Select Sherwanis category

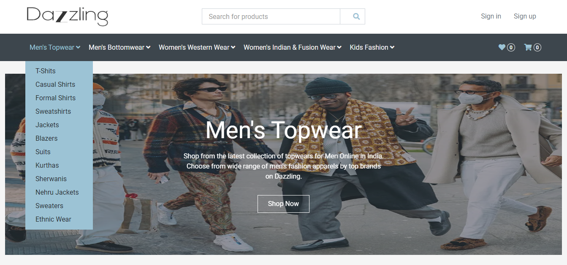coord(51,179)
